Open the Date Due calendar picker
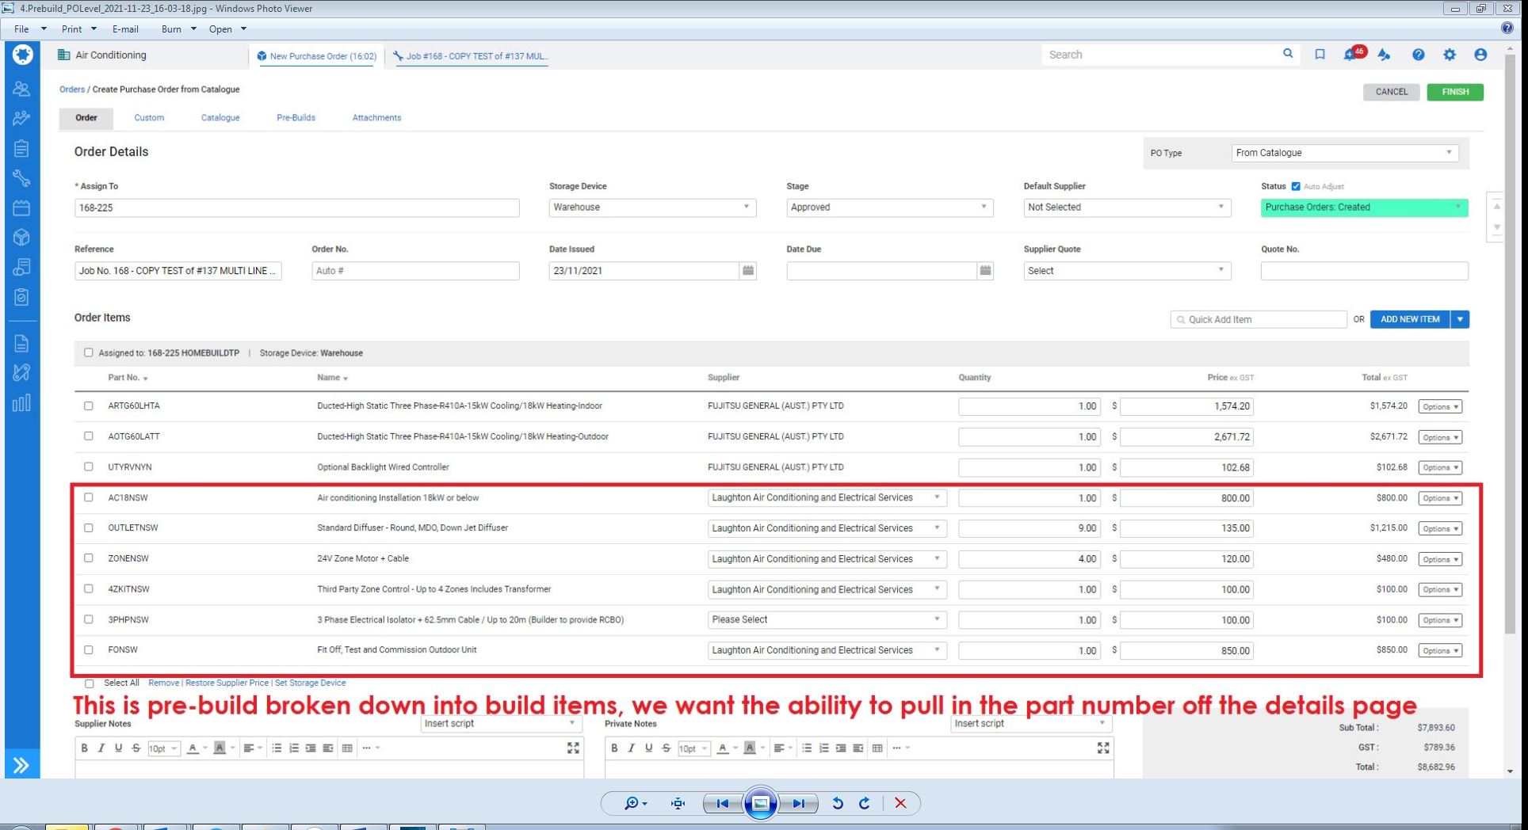1528x830 pixels. point(985,270)
